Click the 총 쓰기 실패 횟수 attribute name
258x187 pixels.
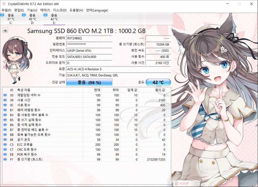click(29, 120)
